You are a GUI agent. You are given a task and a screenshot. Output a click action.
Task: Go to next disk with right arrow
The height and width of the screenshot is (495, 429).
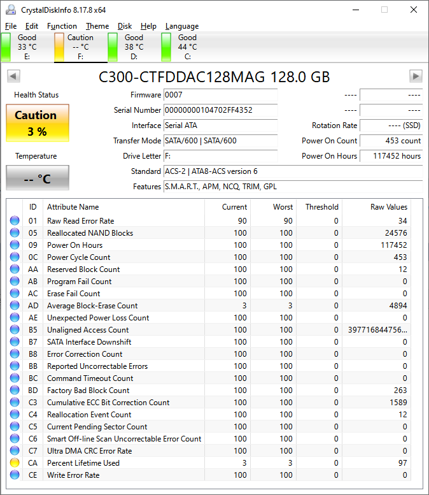[x=416, y=76]
